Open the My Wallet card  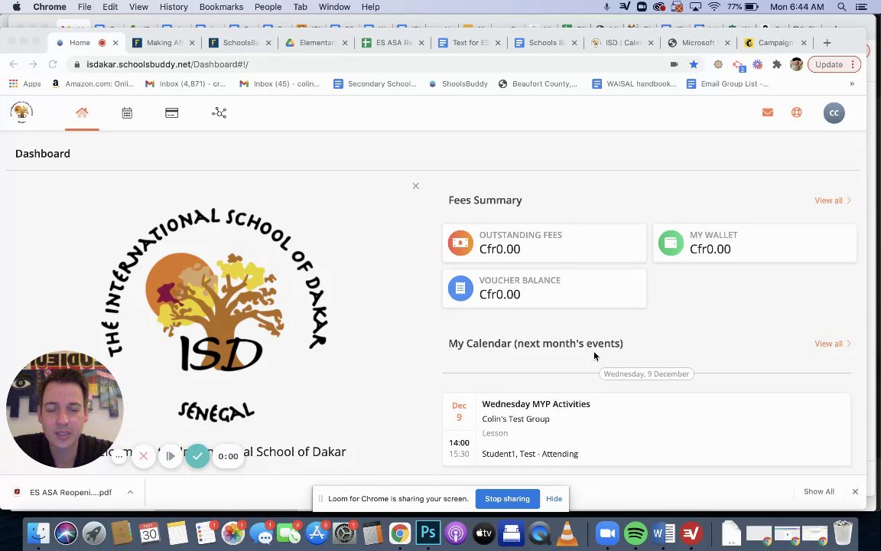pos(755,243)
